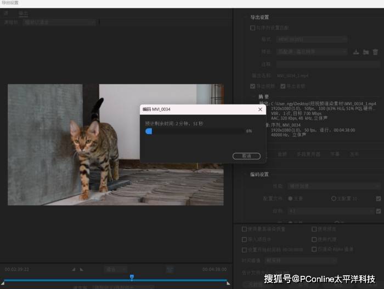Click the encoding progress bar
The height and width of the screenshot is (289, 384).
[195, 131]
